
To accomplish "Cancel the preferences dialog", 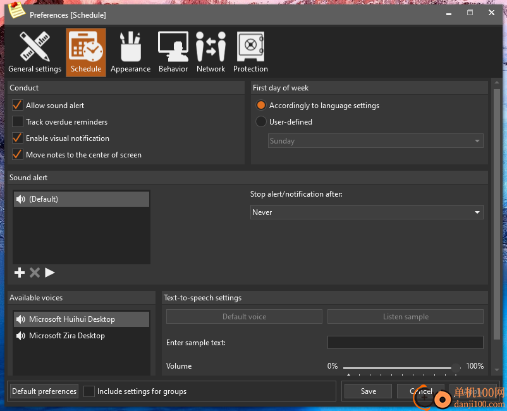I will point(420,391).
